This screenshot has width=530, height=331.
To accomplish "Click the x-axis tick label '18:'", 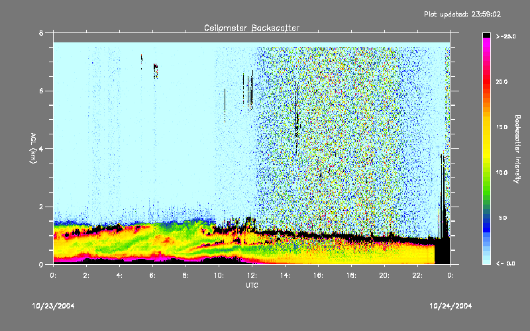I will point(351,275).
